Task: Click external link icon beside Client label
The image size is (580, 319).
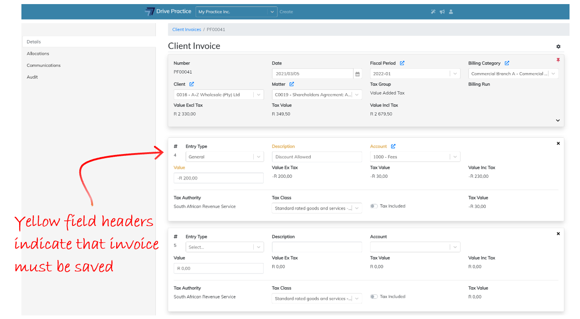Action: (x=192, y=84)
